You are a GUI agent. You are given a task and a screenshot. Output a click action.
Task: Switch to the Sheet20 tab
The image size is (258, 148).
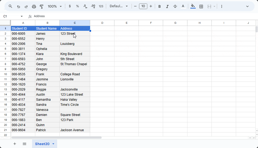[x=42, y=144]
